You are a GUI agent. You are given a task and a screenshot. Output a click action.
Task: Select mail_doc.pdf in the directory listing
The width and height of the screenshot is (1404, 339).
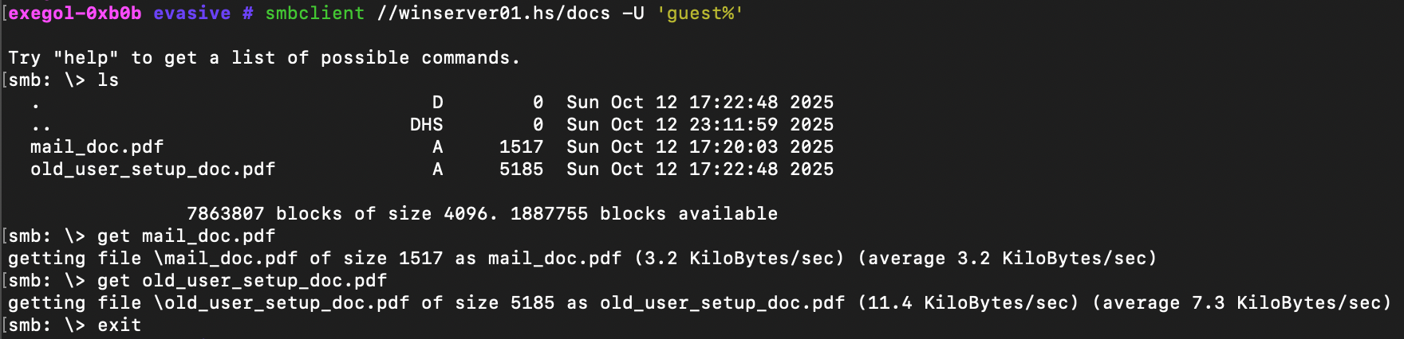pos(97,147)
